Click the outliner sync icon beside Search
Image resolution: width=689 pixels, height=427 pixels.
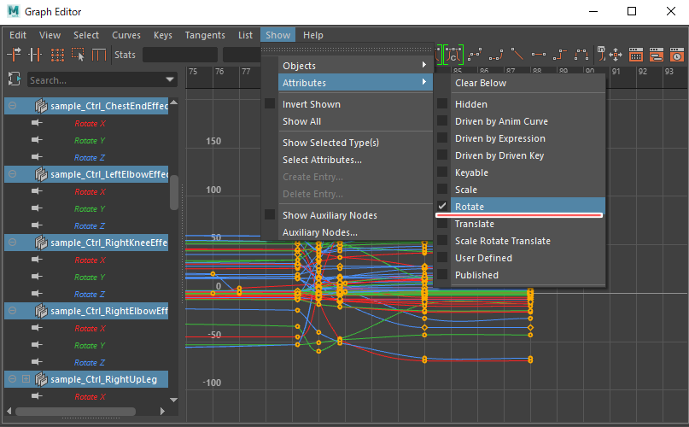click(x=15, y=79)
